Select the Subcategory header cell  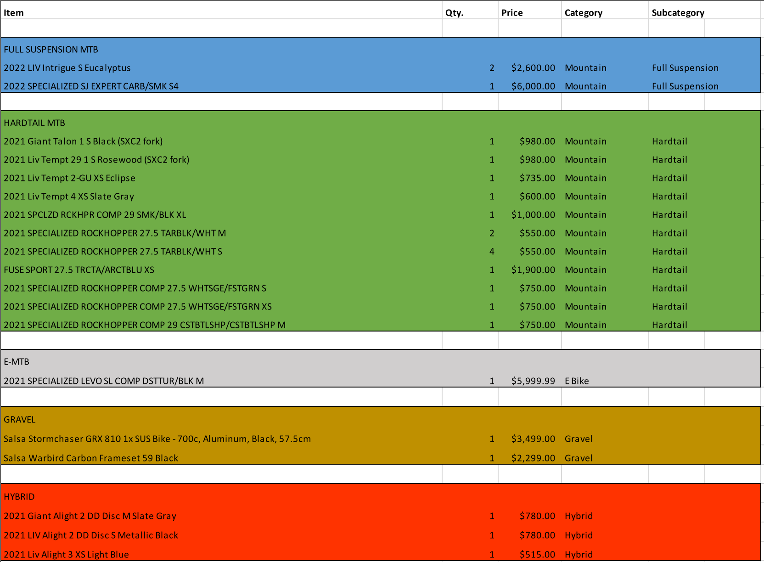pyautogui.click(x=678, y=13)
